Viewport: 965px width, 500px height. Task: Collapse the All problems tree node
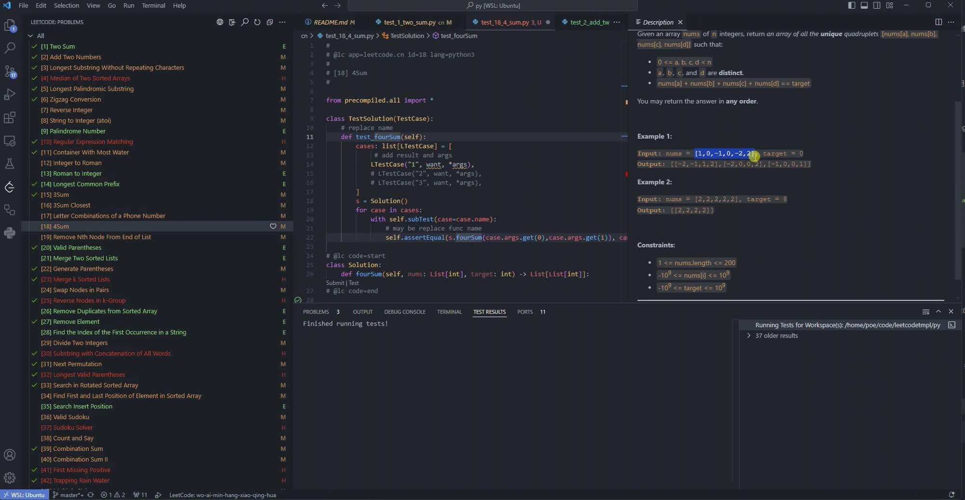(x=31, y=36)
